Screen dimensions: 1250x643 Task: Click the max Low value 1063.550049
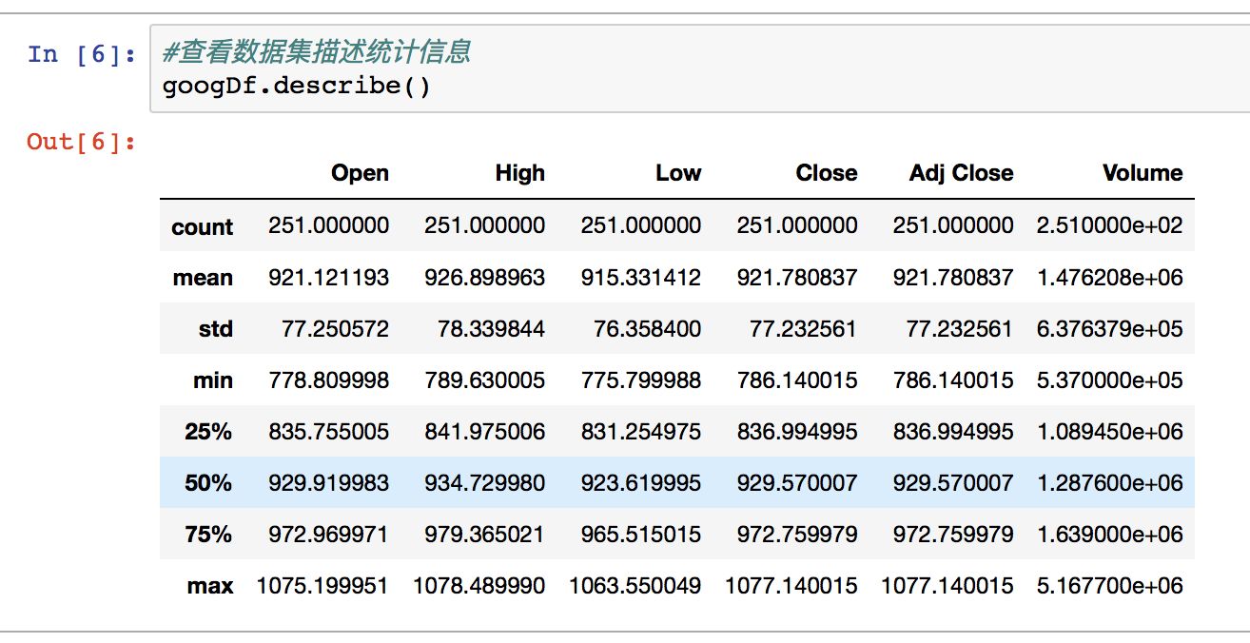tap(635, 586)
